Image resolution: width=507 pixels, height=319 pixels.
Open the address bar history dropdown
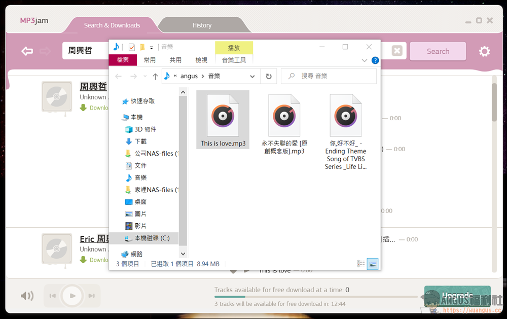tap(252, 77)
